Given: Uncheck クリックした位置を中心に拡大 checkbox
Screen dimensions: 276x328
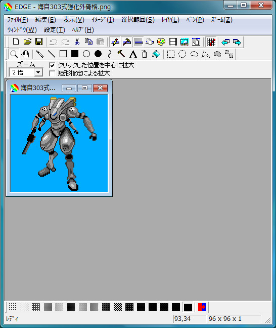Looking at the screenshot, I should tap(52, 65).
